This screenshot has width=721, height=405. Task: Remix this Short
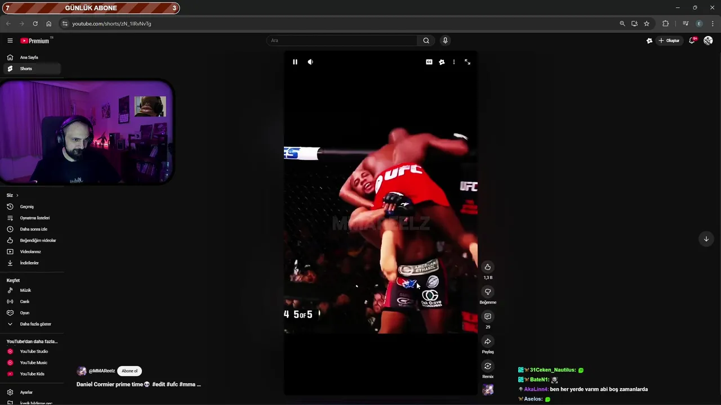pos(488,366)
